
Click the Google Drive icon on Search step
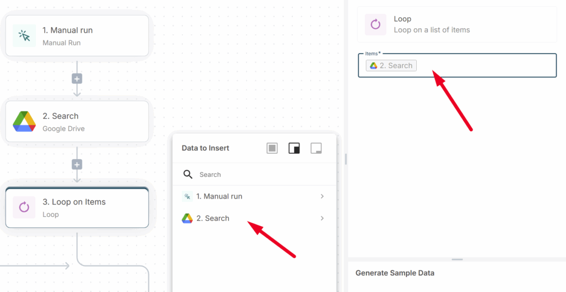[24, 122]
